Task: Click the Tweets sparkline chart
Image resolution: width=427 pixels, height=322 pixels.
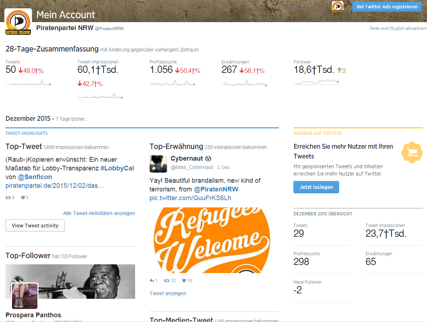Action: pos(28,82)
